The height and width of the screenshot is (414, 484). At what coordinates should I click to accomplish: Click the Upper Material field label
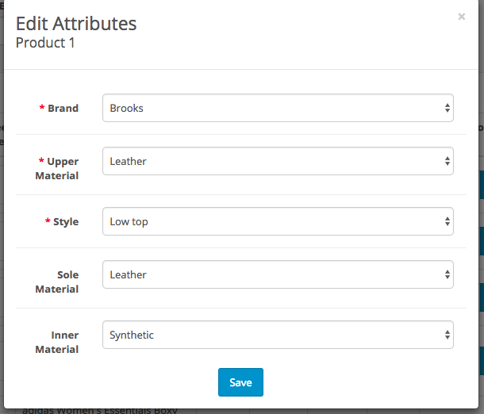coord(59,168)
